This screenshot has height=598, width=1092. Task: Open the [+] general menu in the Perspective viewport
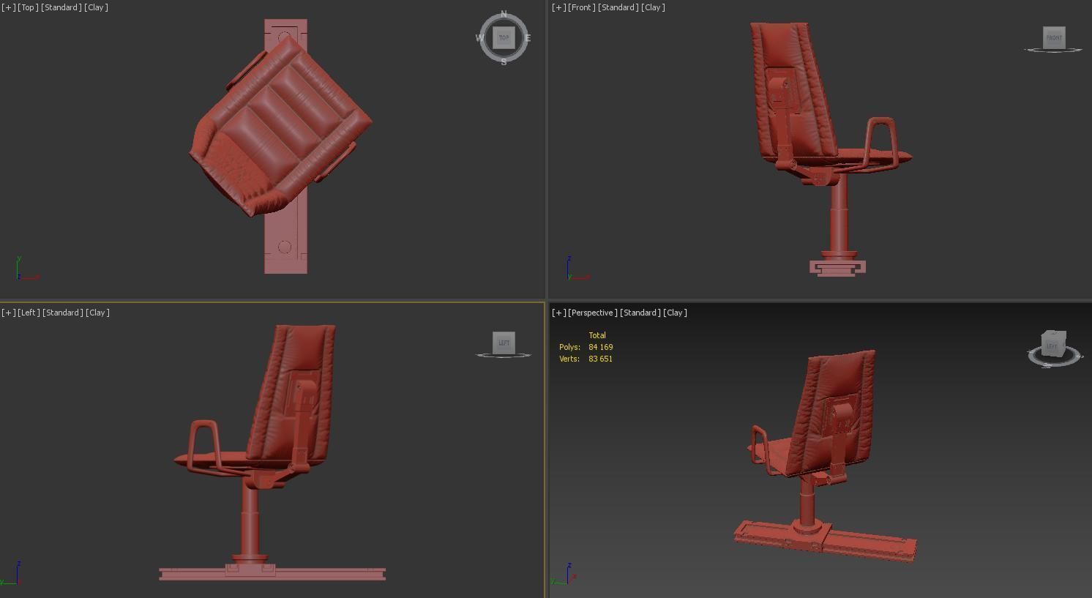558,313
